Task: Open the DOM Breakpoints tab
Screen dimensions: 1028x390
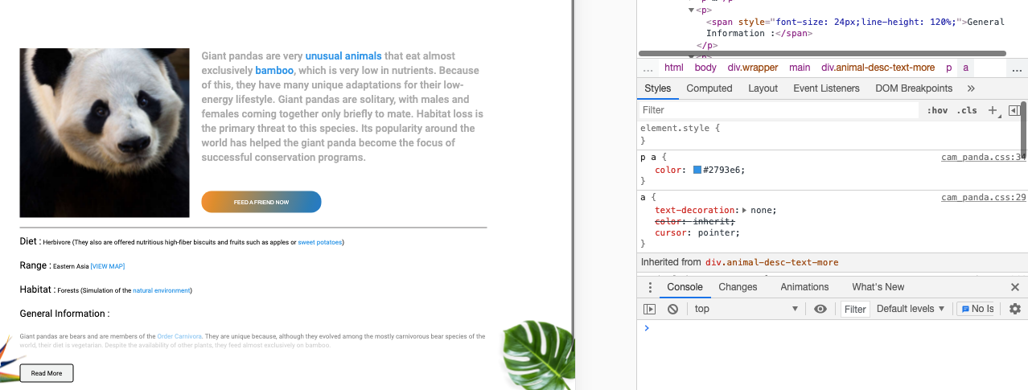Action: tap(914, 88)
